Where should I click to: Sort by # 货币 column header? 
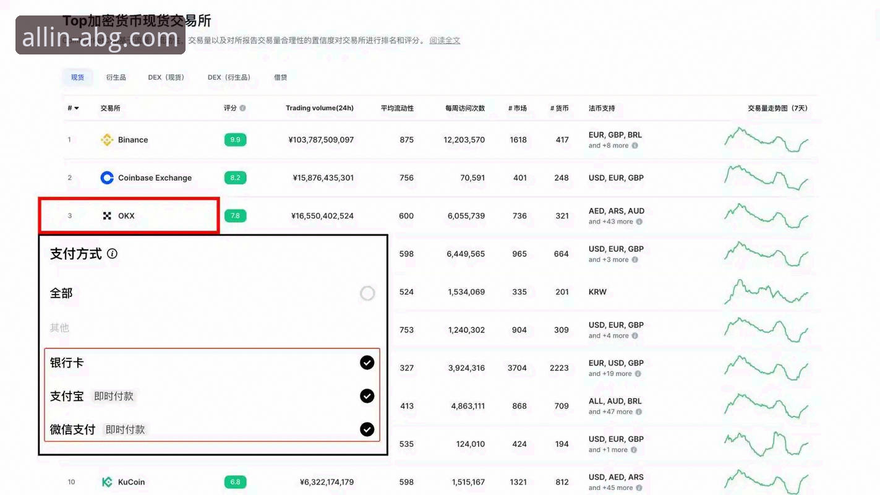(560, 108)
